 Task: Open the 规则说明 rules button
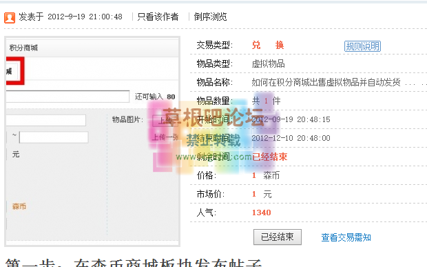[x=362, y=46]
